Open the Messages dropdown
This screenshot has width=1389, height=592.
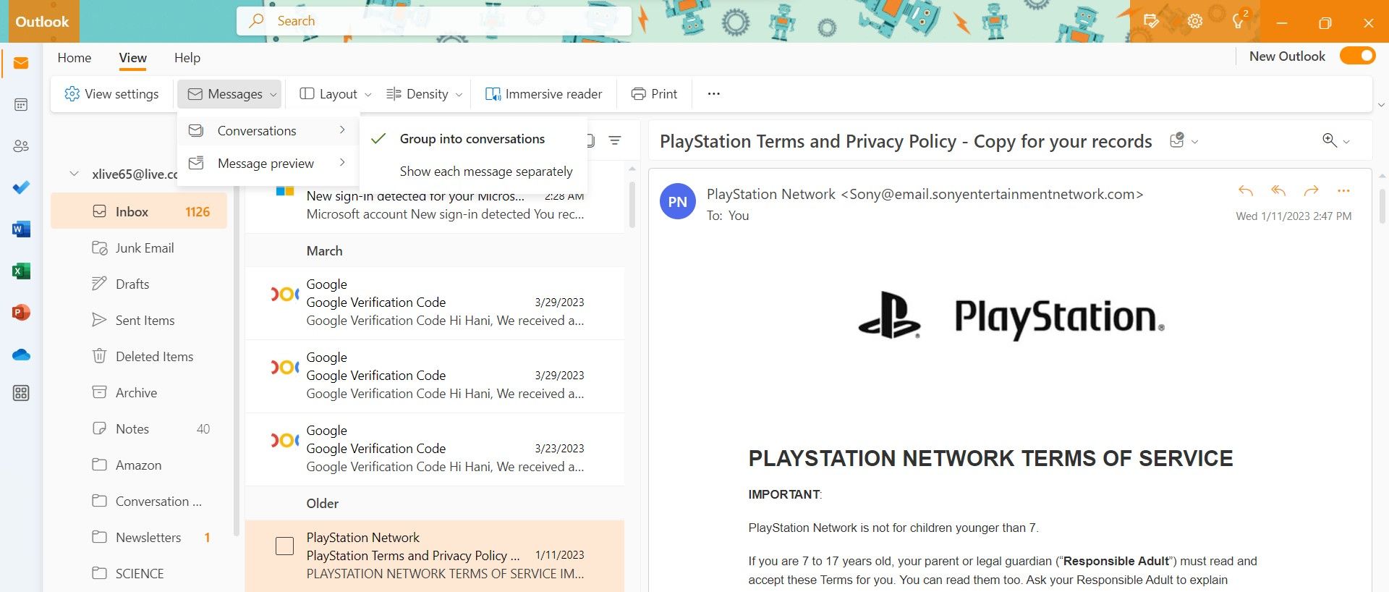click(x=229, y=94)
